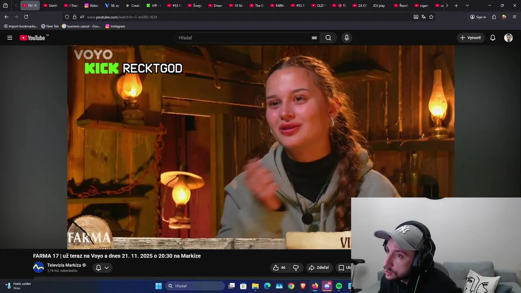Viewport: 521px width, 293px height.
Task: Open YouTube notifications bell in the header
Action: pos(493,38)
